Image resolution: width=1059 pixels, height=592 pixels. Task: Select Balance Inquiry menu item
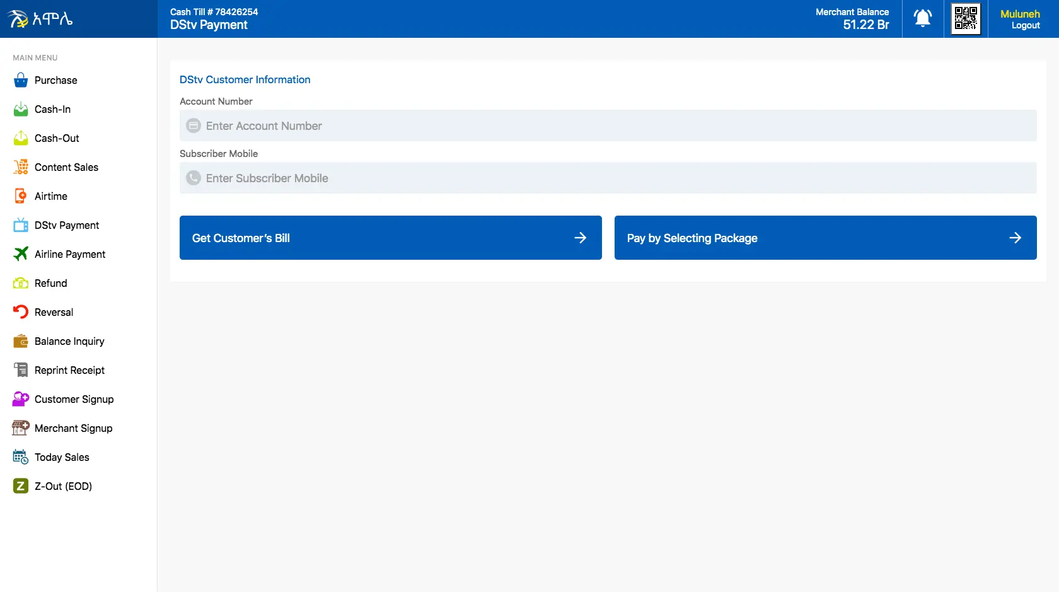click(69, 341)
